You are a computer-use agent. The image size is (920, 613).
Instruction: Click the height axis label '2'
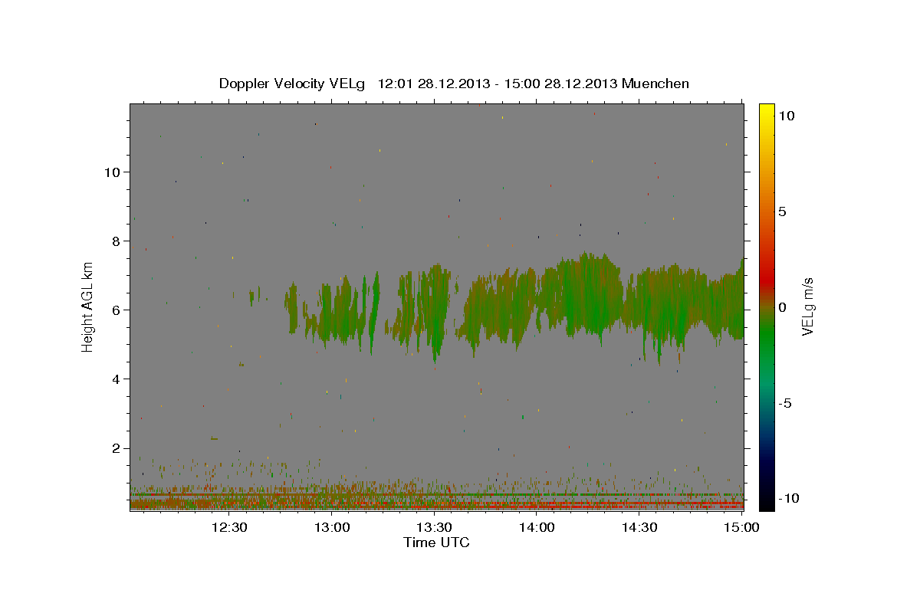116,448
